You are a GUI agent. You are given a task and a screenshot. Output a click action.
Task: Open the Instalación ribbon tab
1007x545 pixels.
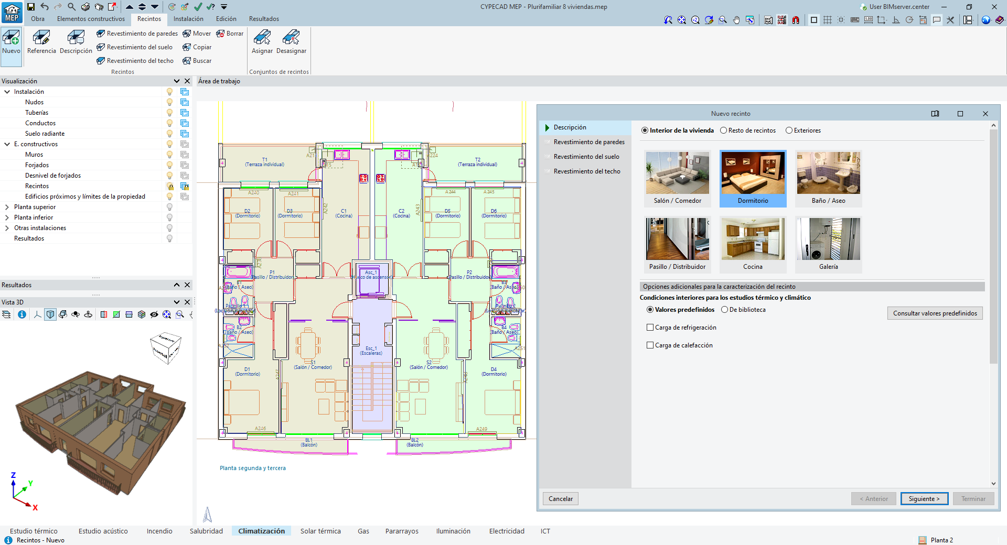pos(188,19)
